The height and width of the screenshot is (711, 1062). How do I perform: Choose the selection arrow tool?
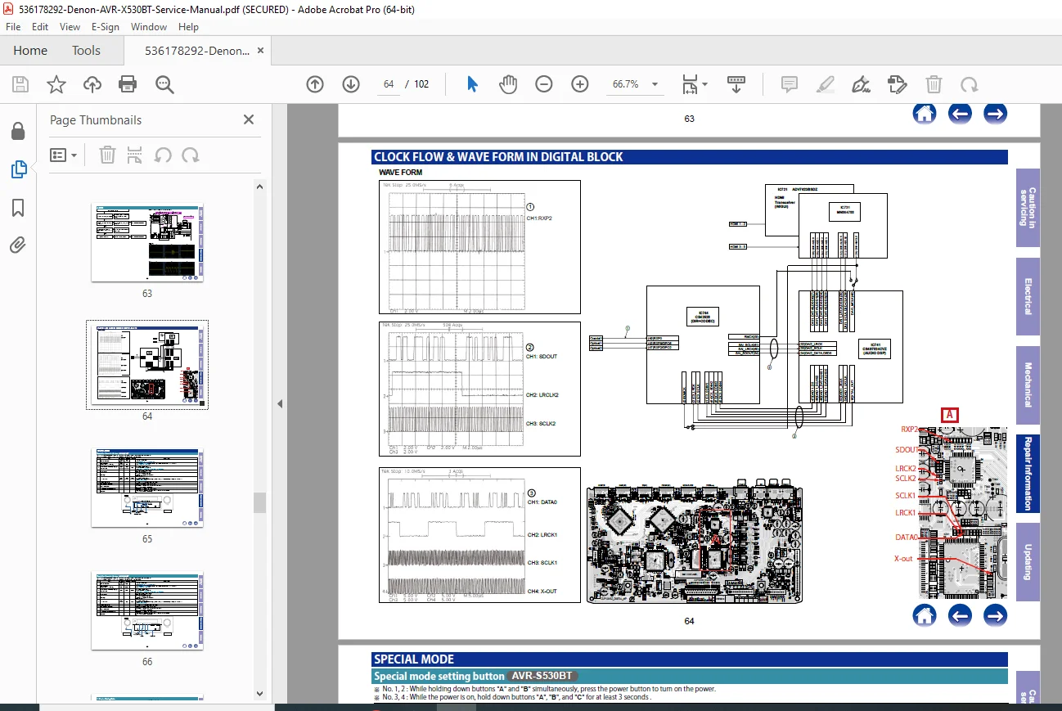click(x=472, y=84)
